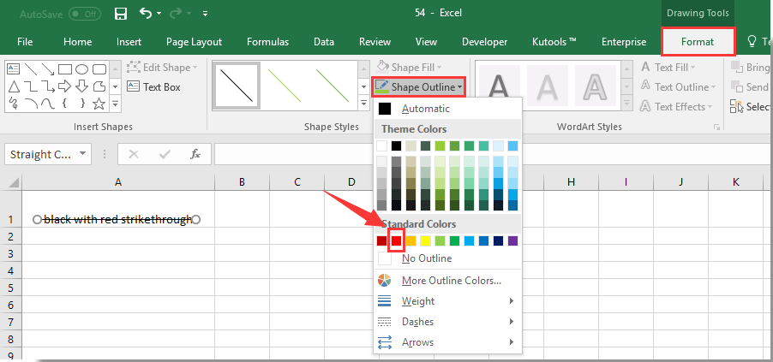Select No Outline option

point(427,258)
